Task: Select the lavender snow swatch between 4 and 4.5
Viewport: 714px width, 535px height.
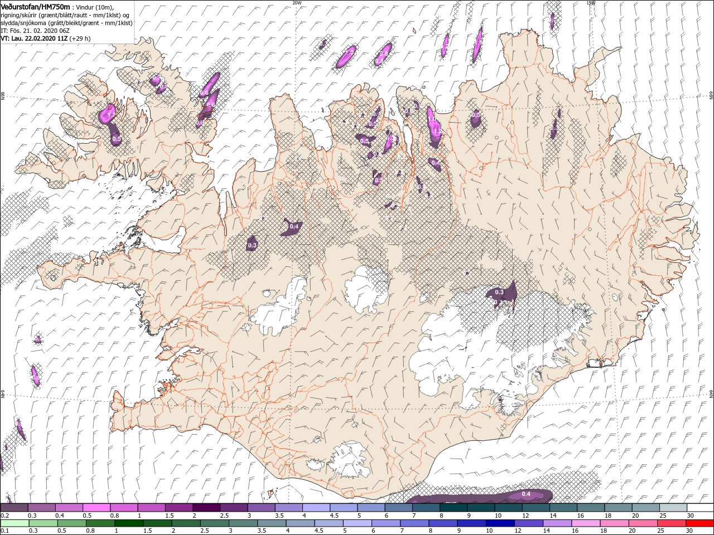Action: point(316,508)
